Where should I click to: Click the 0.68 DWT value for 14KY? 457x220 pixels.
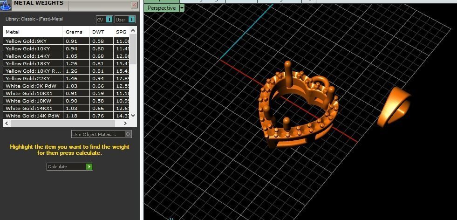(x=98, y=56)
